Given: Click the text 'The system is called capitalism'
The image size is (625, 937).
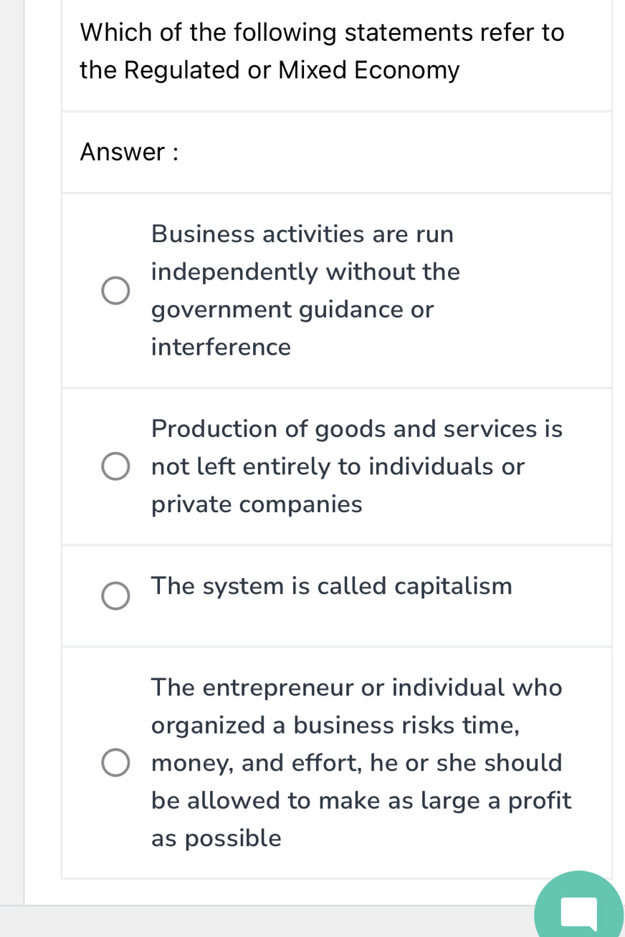Looking at the screenshot, I should click(x=332, y=586).
